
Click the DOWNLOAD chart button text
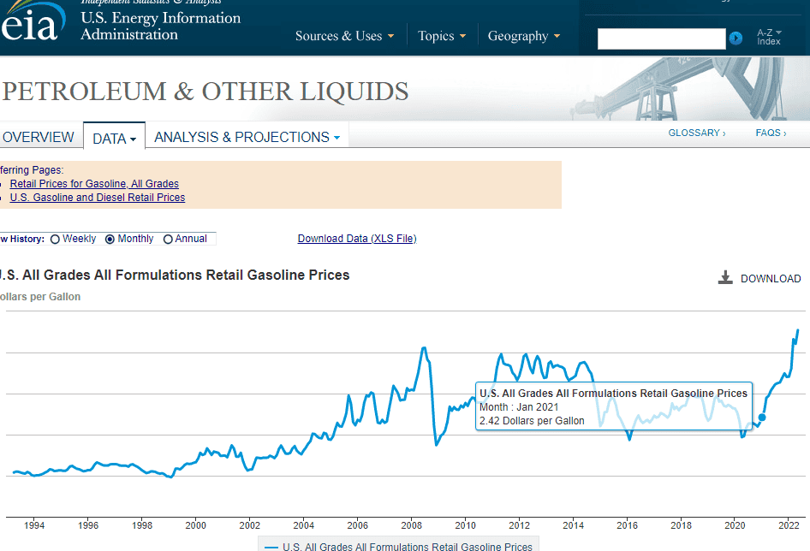(x=771, y=278)
